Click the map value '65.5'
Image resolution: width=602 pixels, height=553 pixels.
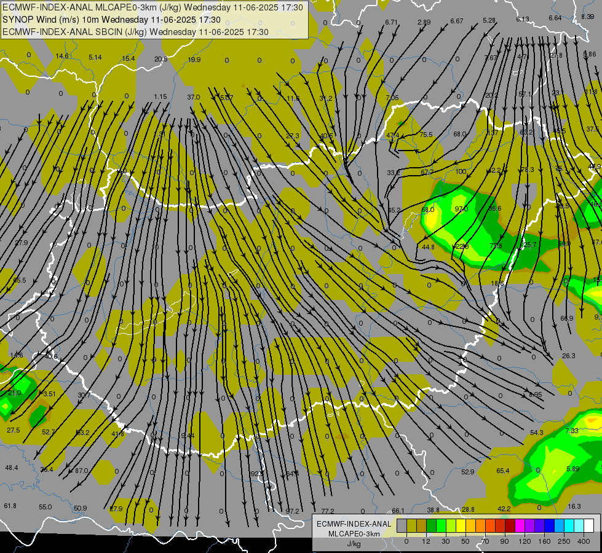tap(20, 280)
